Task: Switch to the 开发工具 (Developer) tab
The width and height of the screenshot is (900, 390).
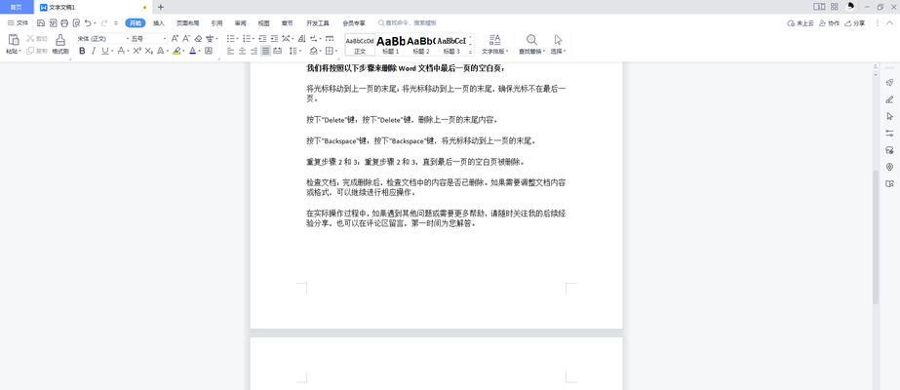Action: tap(318, 23)
